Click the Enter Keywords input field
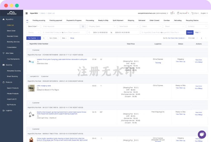This screenshot has height=142, width=211. [x=61, y=26]
